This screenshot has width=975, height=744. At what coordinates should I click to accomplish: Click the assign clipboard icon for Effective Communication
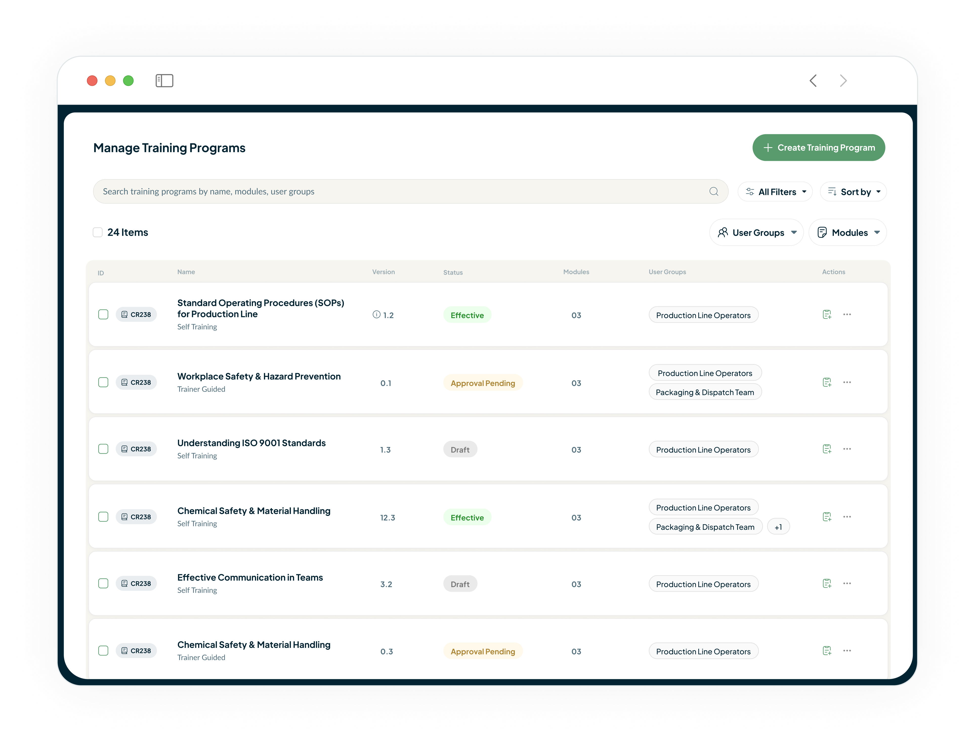[827, 583]
